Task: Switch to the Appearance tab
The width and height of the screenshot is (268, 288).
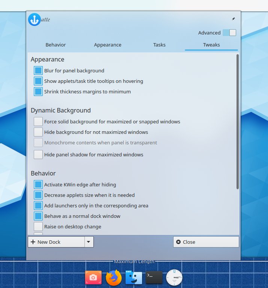Action: (x=108, y=45)
